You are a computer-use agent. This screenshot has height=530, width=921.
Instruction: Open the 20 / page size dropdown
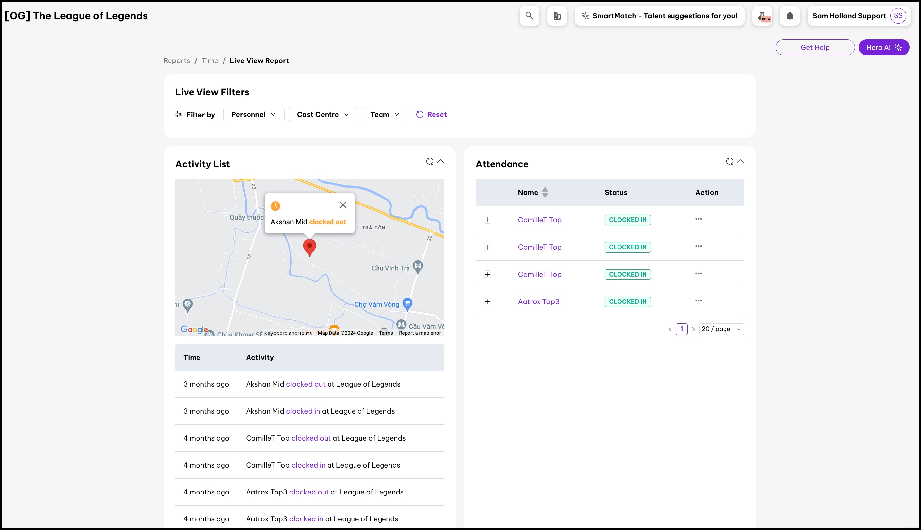point(721,329)
